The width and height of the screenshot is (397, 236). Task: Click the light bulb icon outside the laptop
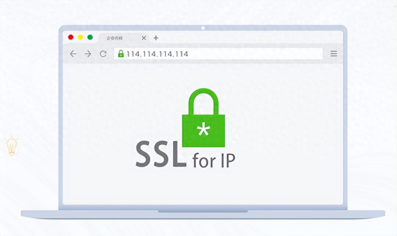coord(12,145)
